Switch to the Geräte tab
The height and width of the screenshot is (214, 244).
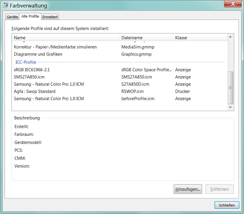pos(12,17)
